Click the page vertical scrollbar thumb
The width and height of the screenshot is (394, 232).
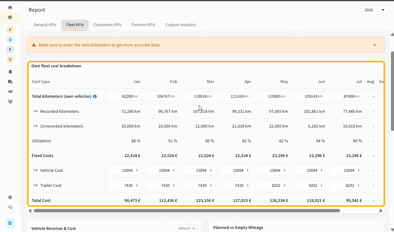(x=392, y=91)
